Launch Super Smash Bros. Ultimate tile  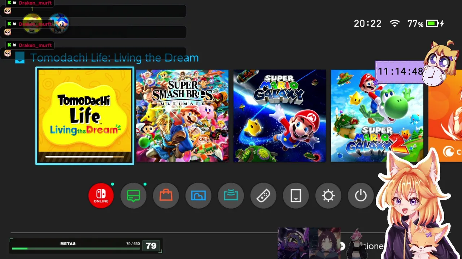pyautogui.click(x=182, y=116)
